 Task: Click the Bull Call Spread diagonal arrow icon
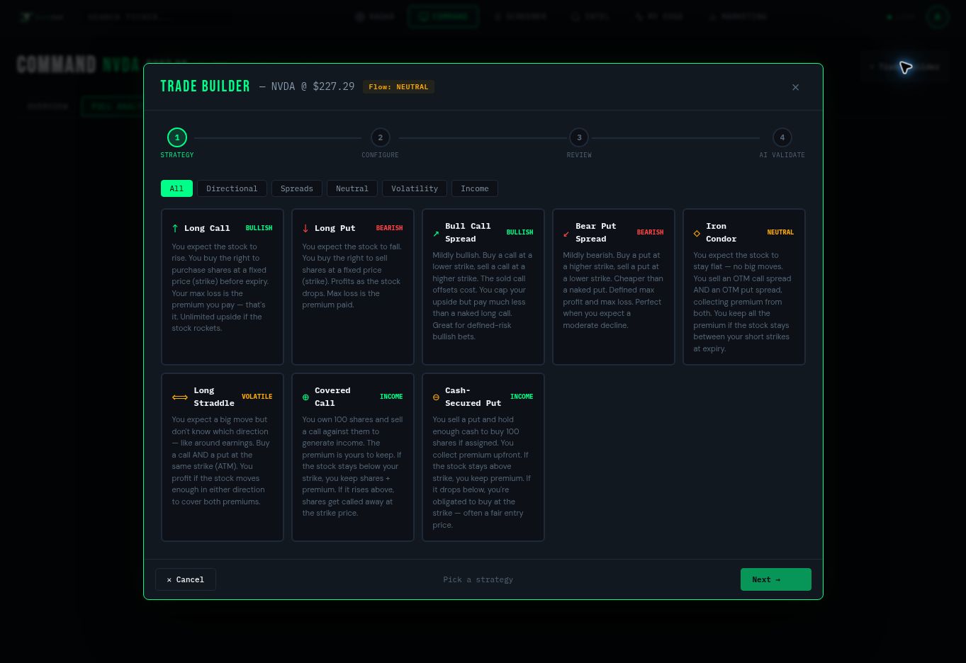point(436,233)
